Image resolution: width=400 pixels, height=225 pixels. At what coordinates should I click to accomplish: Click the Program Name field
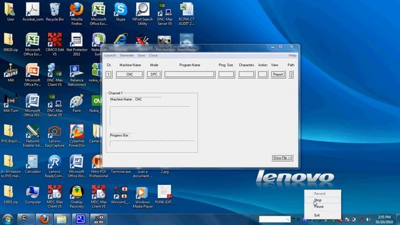[189, 74]
